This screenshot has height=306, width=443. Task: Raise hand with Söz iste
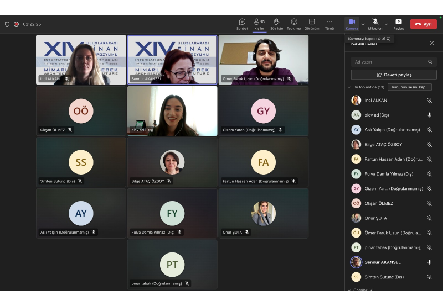coord(276,24)
